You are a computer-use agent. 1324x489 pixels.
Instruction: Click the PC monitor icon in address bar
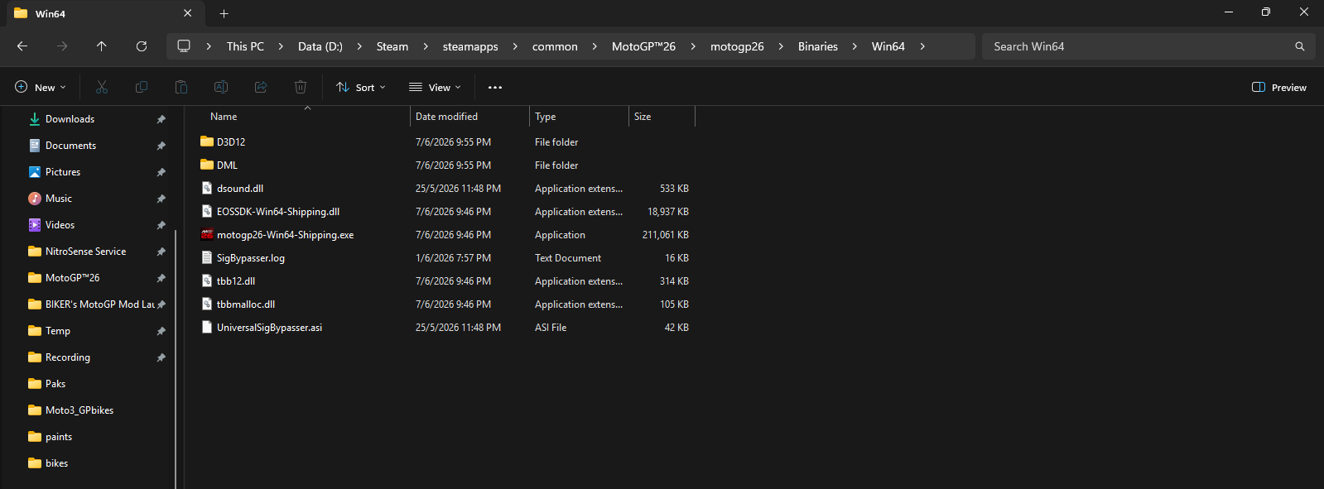point(184,46)
